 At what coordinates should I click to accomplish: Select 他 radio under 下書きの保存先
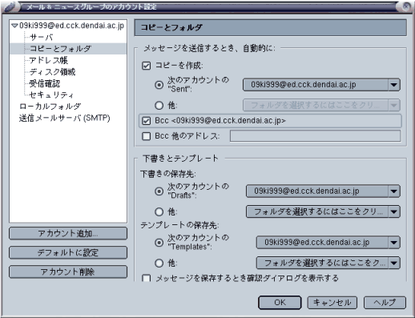pyautogui.click(x=159, y=212)
